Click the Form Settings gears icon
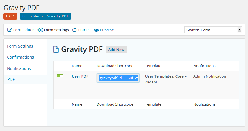Viewport: 248px width, 131px height. (x=40, y=30)
